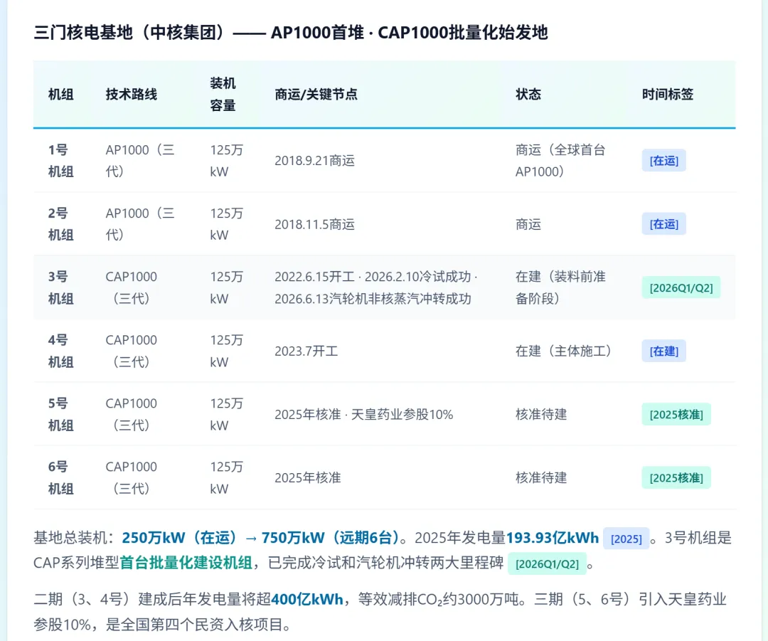Image resolution: width=768 pixels, height=641 pixels.
Task: Select the 5号机组 row label
Action: click(60, 414)
